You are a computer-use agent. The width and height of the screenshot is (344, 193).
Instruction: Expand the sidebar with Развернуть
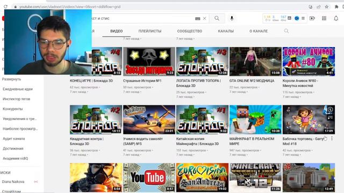point(11,79)
